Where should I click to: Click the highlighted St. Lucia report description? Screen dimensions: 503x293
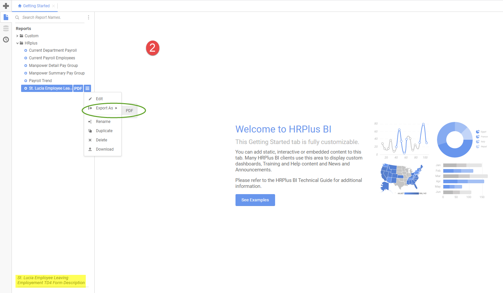click(x=51, y=280)
